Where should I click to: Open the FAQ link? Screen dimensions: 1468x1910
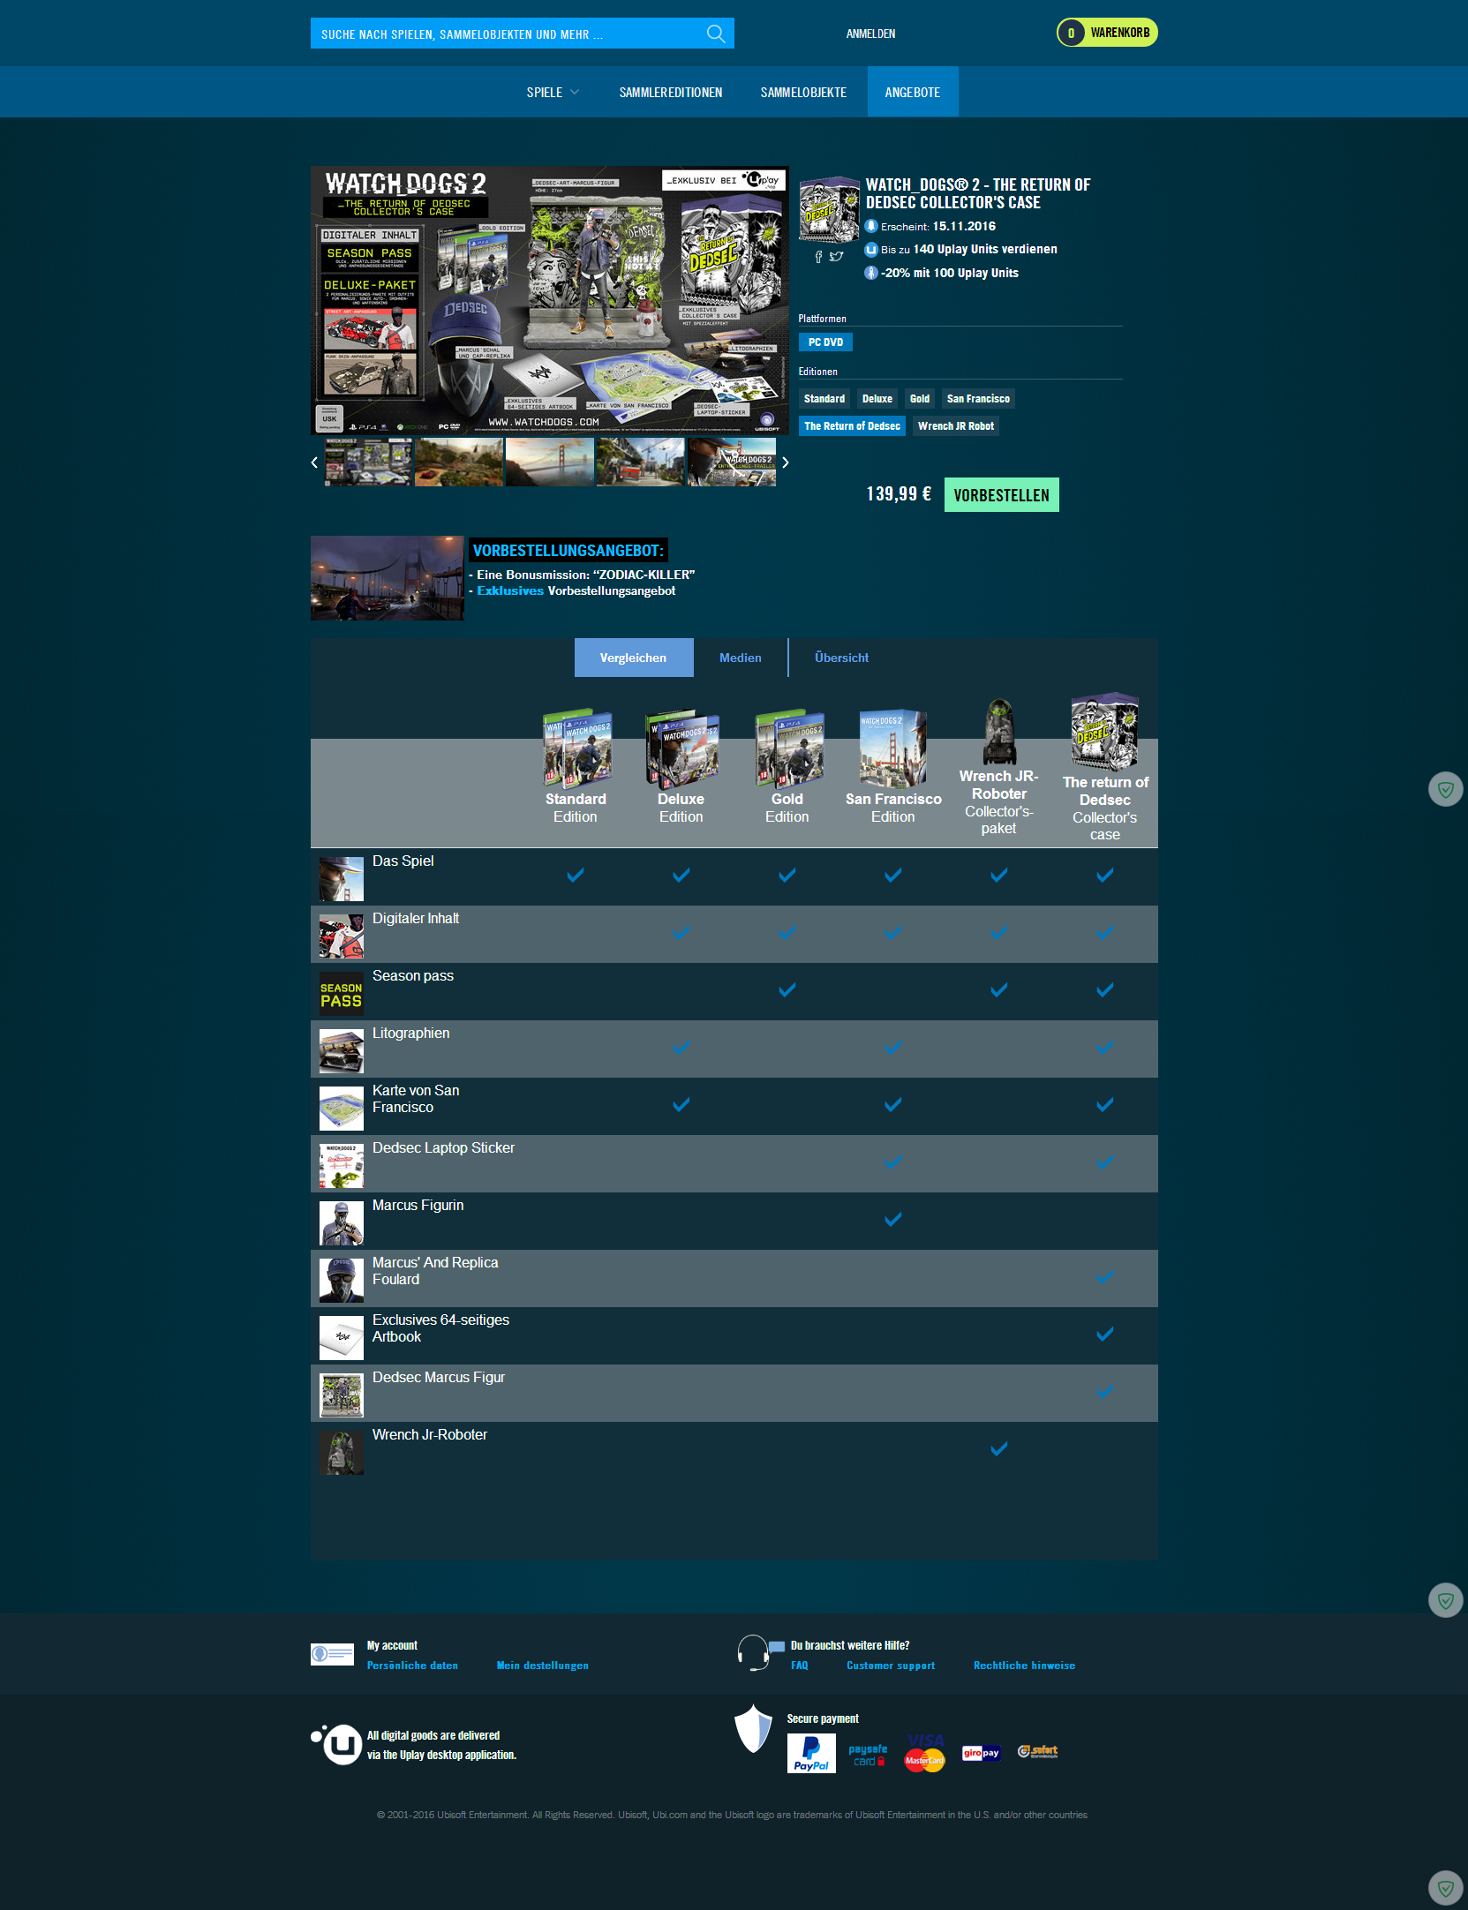click(x=800, y=1666)
